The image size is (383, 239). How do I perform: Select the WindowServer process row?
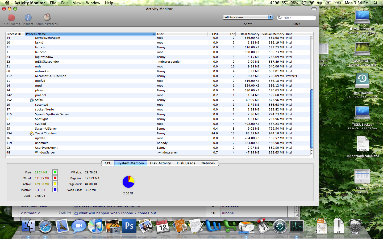(158, 152)
